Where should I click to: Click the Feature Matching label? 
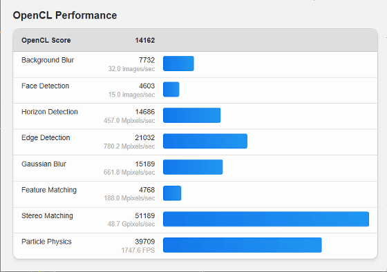coord(49,190)
